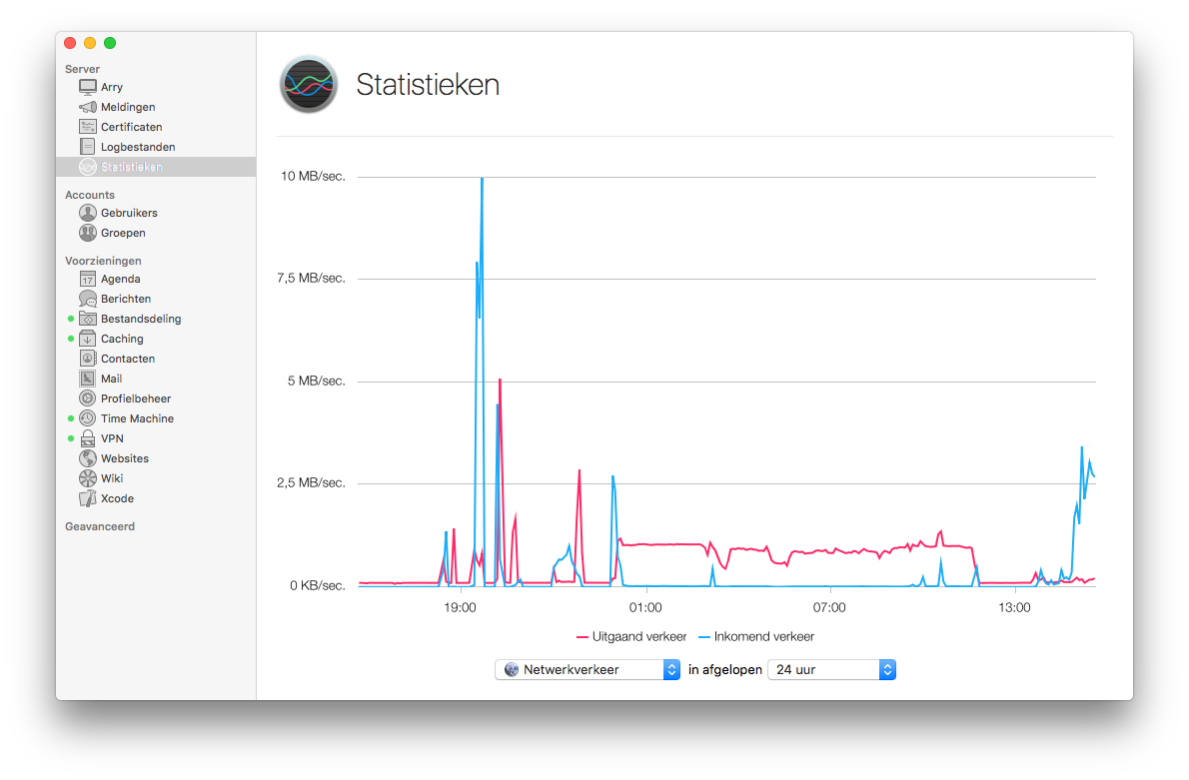Viewport: 1189px width, 780px height.
Task: Open Groepen in the Accounts section
Action: (123, 233)
